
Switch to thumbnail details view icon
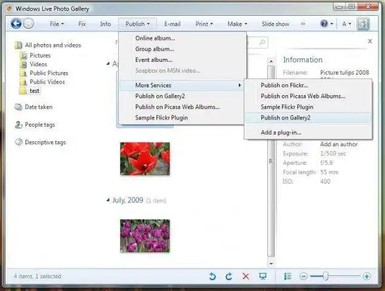pyautogui.click(x=288, y=276)
